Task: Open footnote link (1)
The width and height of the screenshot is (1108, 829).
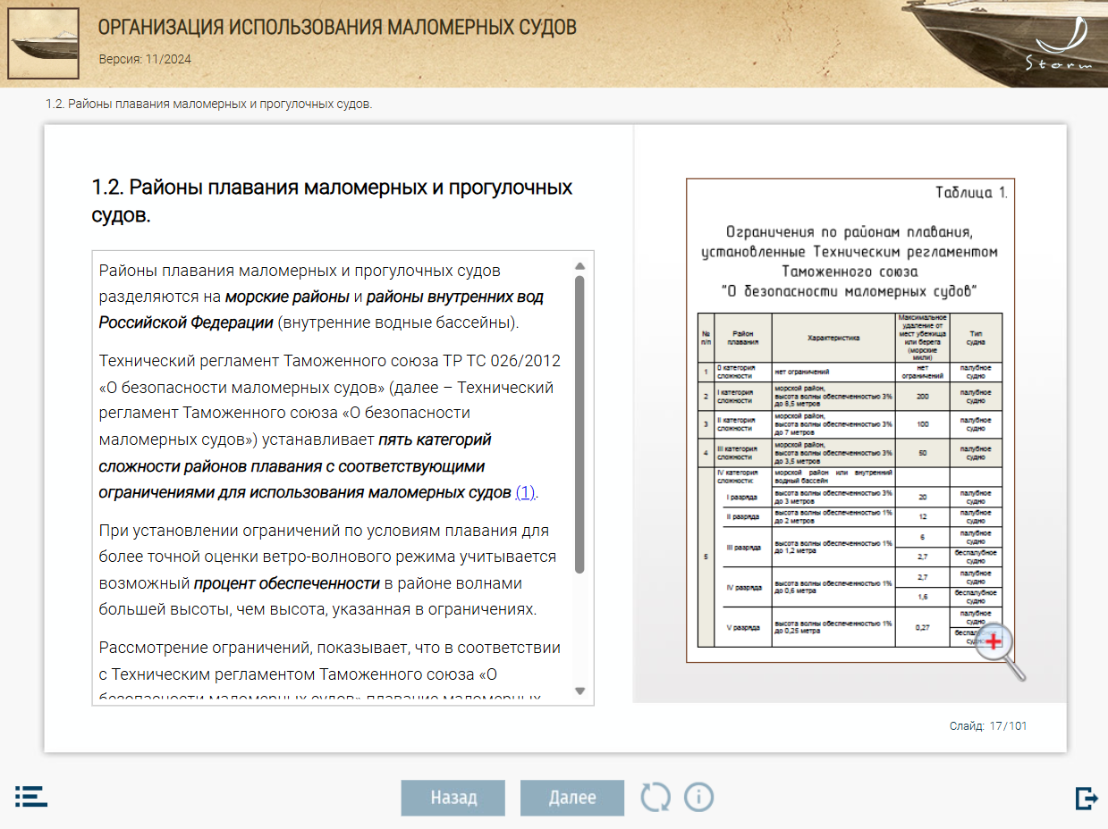Action: click(x=525, y=492)
